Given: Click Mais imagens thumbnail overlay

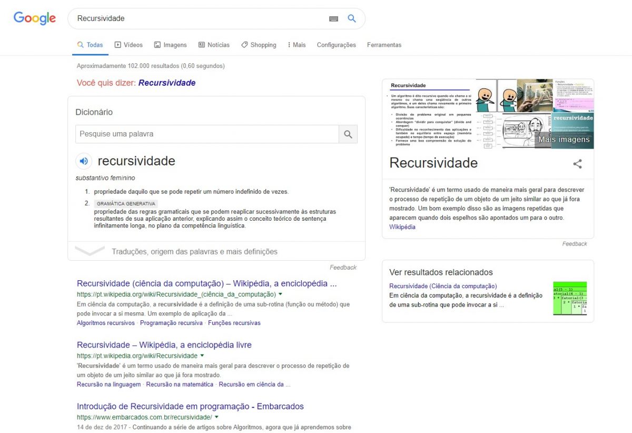Looking at the screenshot, I should point(564,140).
